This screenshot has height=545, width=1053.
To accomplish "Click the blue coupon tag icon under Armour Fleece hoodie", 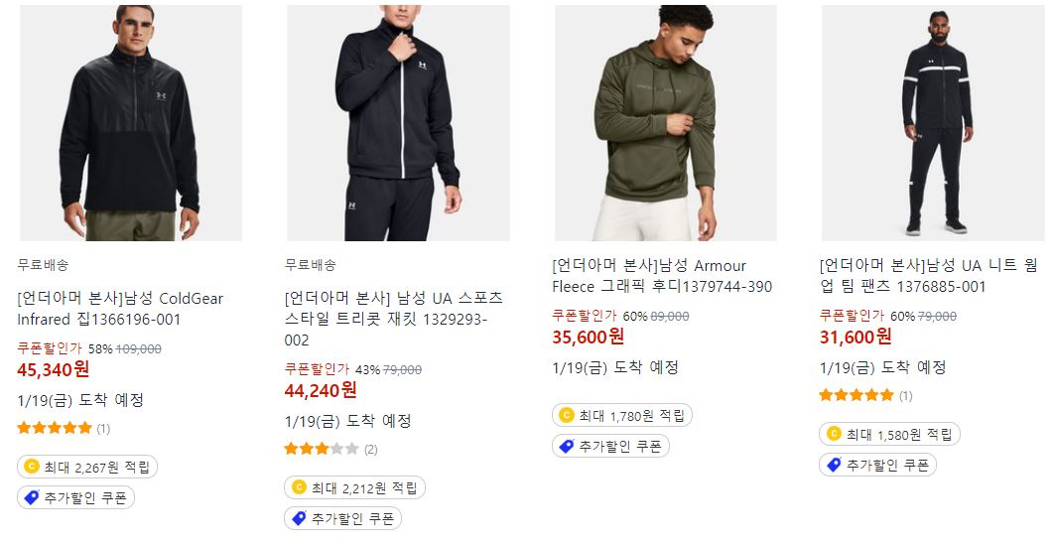I will (567, 446).
